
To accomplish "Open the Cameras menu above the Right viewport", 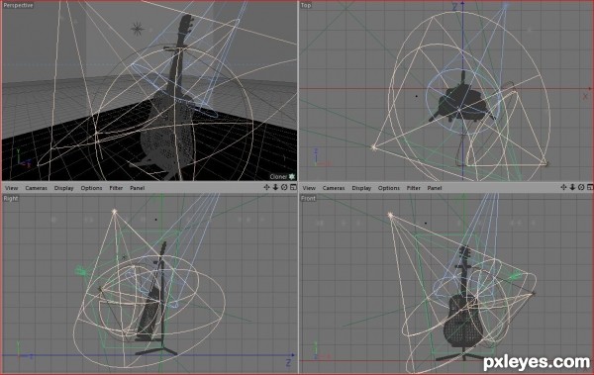I will [37, 188].
